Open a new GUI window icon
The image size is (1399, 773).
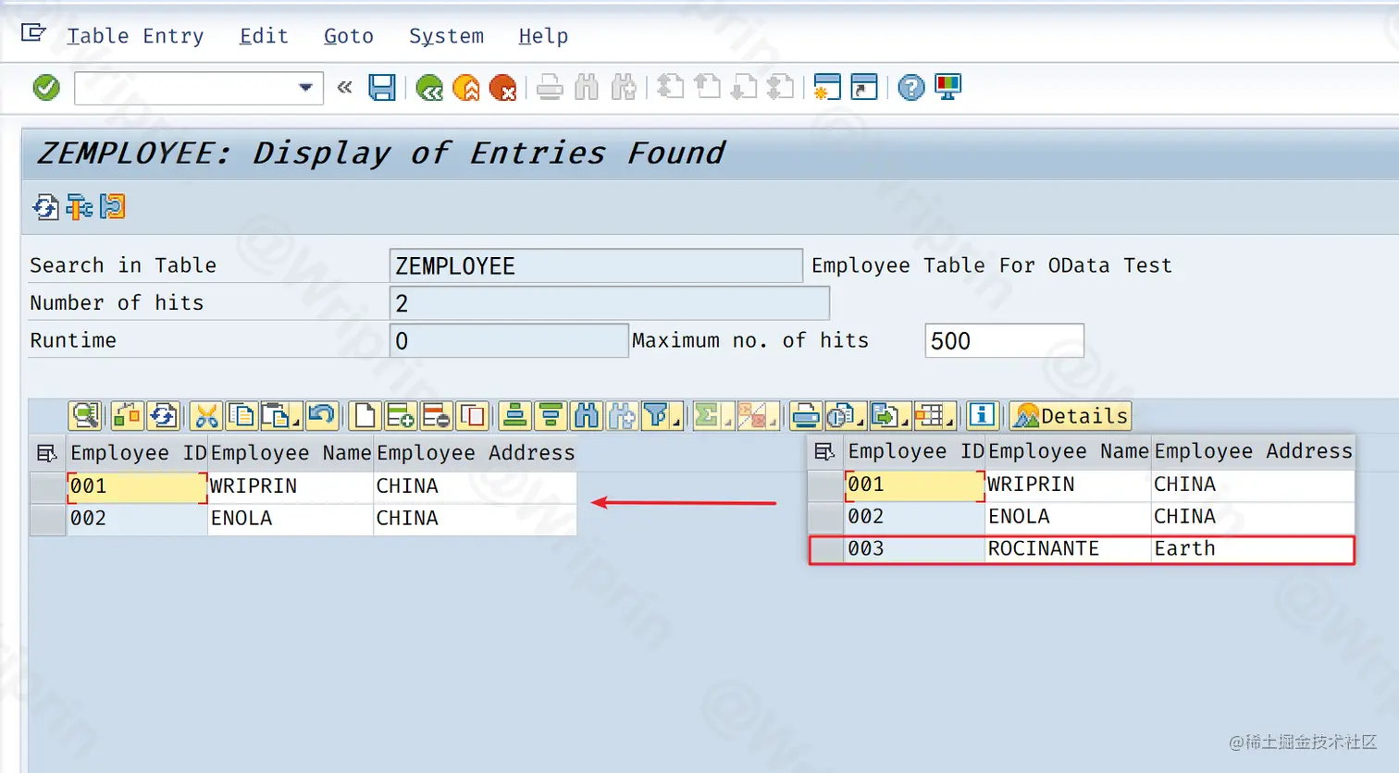click(x=827, y=88)
